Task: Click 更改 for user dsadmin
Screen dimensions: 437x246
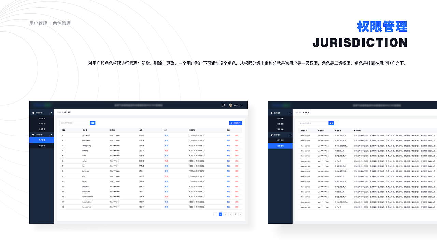Action: 228,187
